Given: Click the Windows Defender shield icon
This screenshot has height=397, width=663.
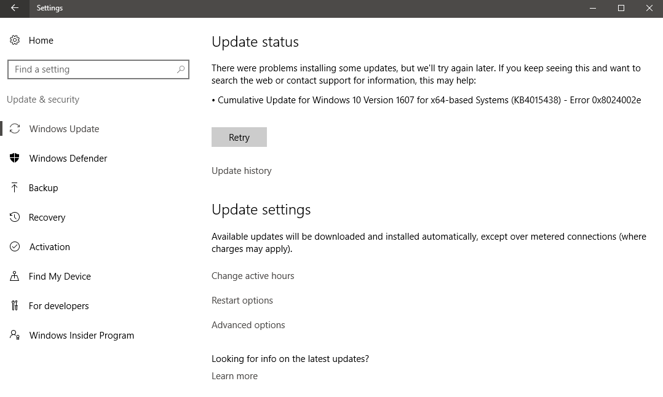Looking at the screenshot, I should (x=15, y=158).
